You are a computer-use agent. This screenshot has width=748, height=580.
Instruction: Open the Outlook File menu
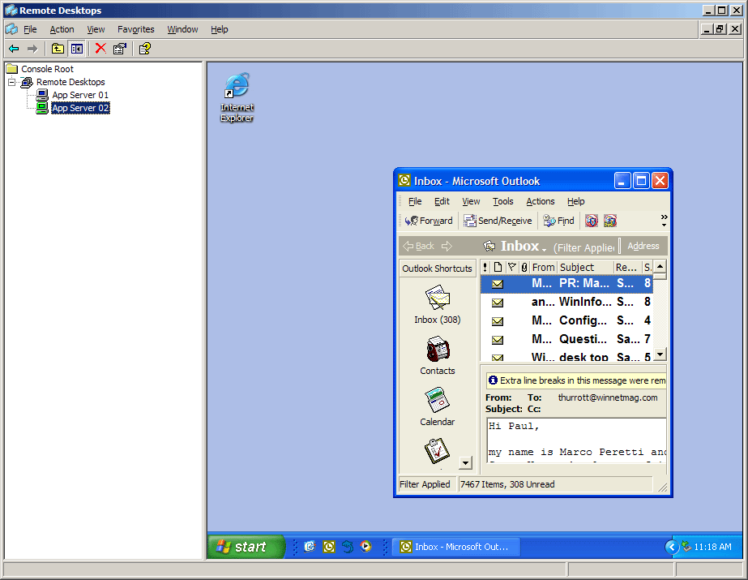(415, 201)
